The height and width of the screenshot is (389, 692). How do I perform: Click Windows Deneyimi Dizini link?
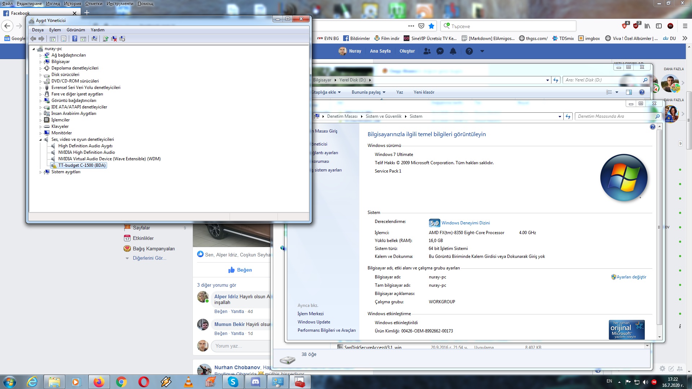tap(465, 223)
